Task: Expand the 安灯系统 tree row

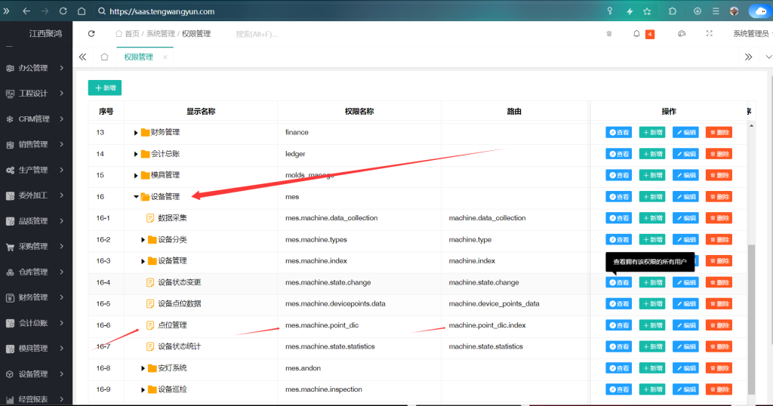Action: 143,368
